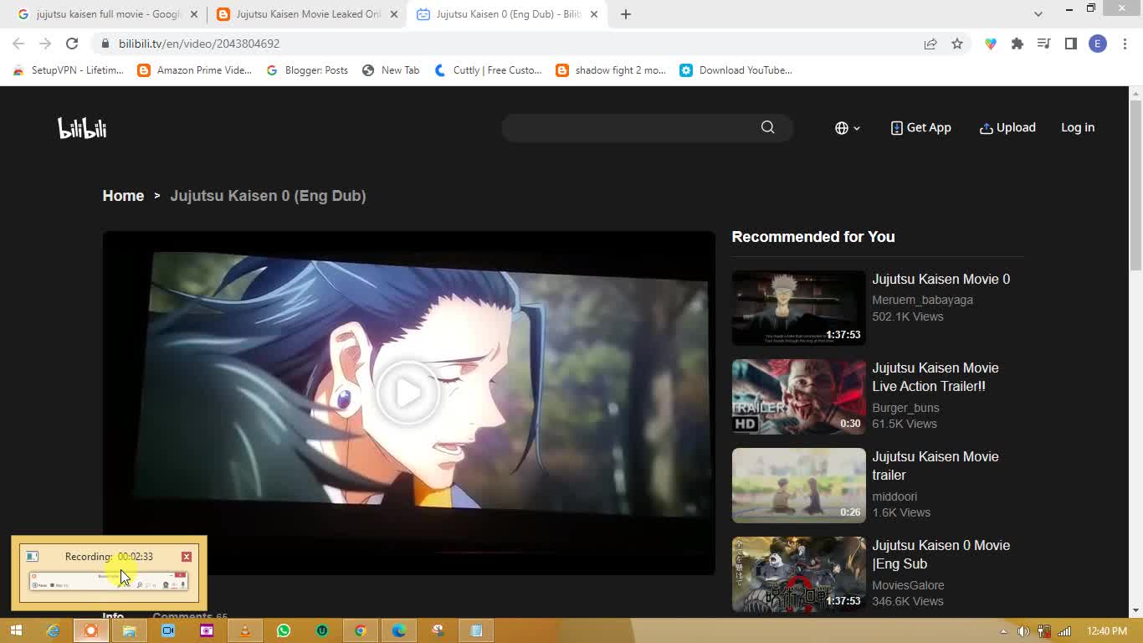Click the Log in link
The width and height of the screenshot is (1143, 643).
click(1078, 127)
